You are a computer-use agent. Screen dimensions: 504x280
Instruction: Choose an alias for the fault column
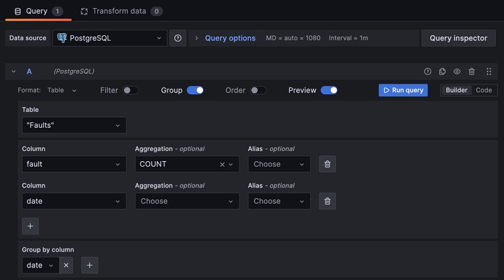coord(279,164)
